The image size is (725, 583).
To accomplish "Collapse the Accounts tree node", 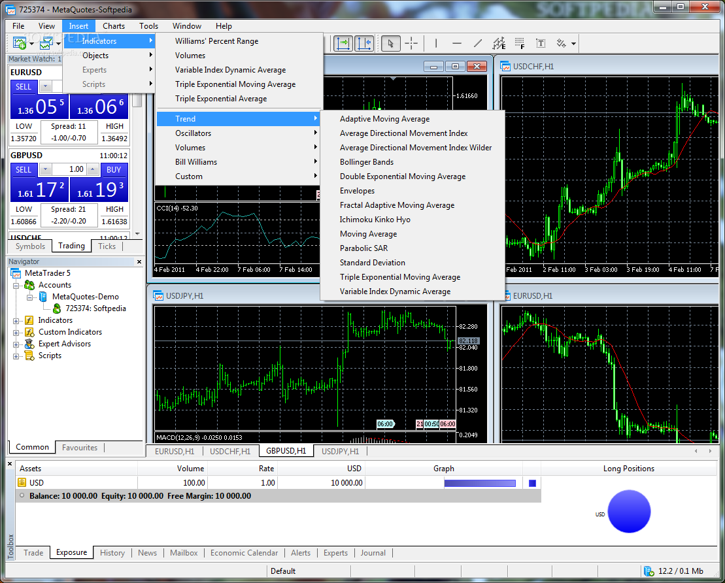I will [x=16, y=285].
